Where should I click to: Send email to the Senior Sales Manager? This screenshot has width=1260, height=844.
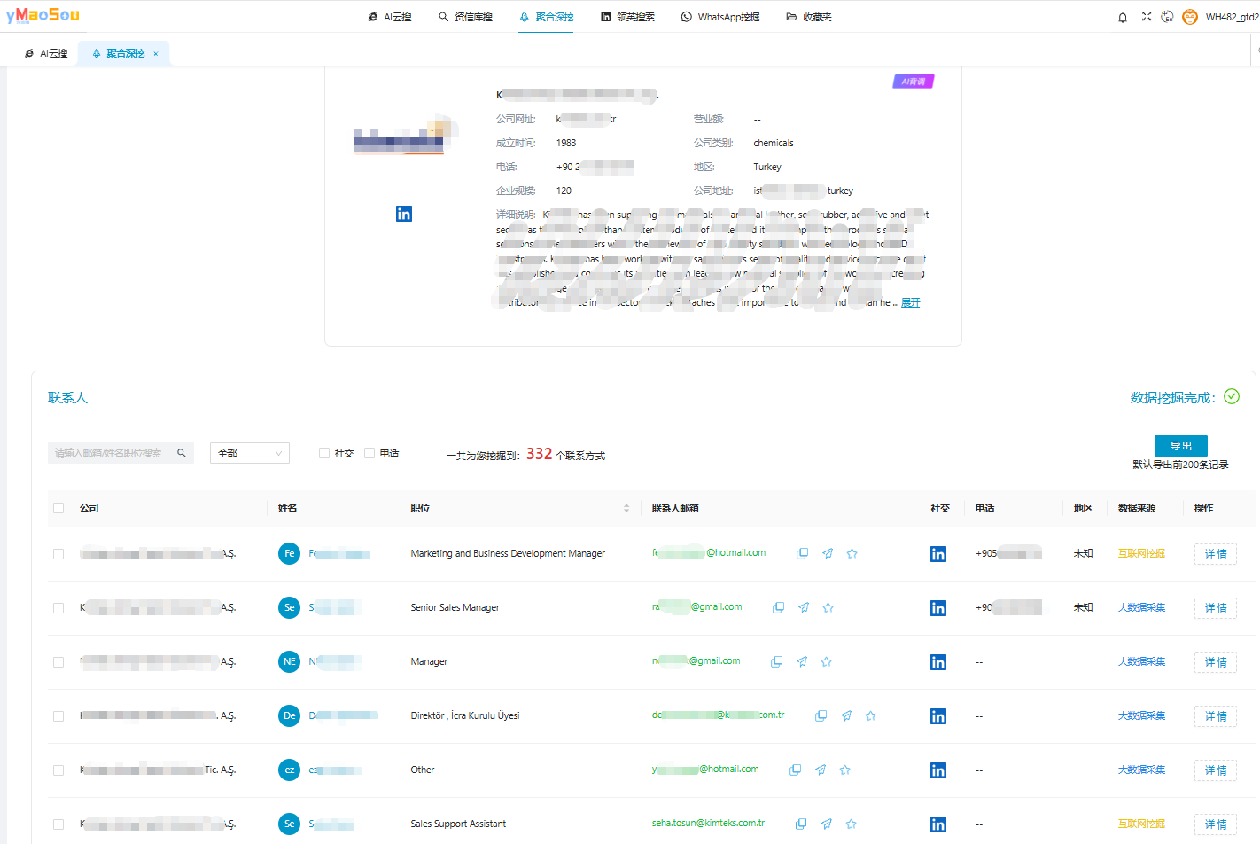(x=804, y=608)
